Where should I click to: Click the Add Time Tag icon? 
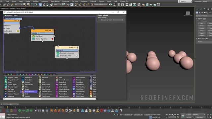(x=151, y=117)
